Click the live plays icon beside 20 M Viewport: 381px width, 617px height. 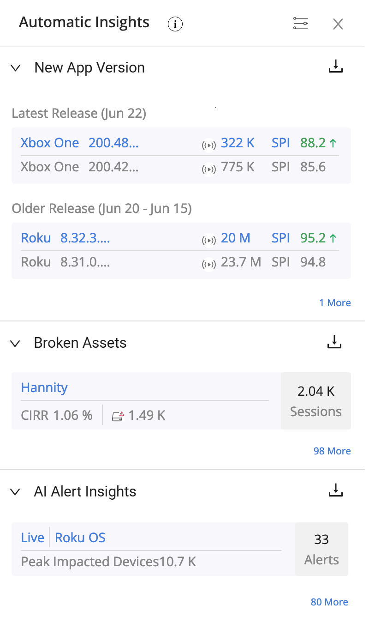(x=209, y=240)
